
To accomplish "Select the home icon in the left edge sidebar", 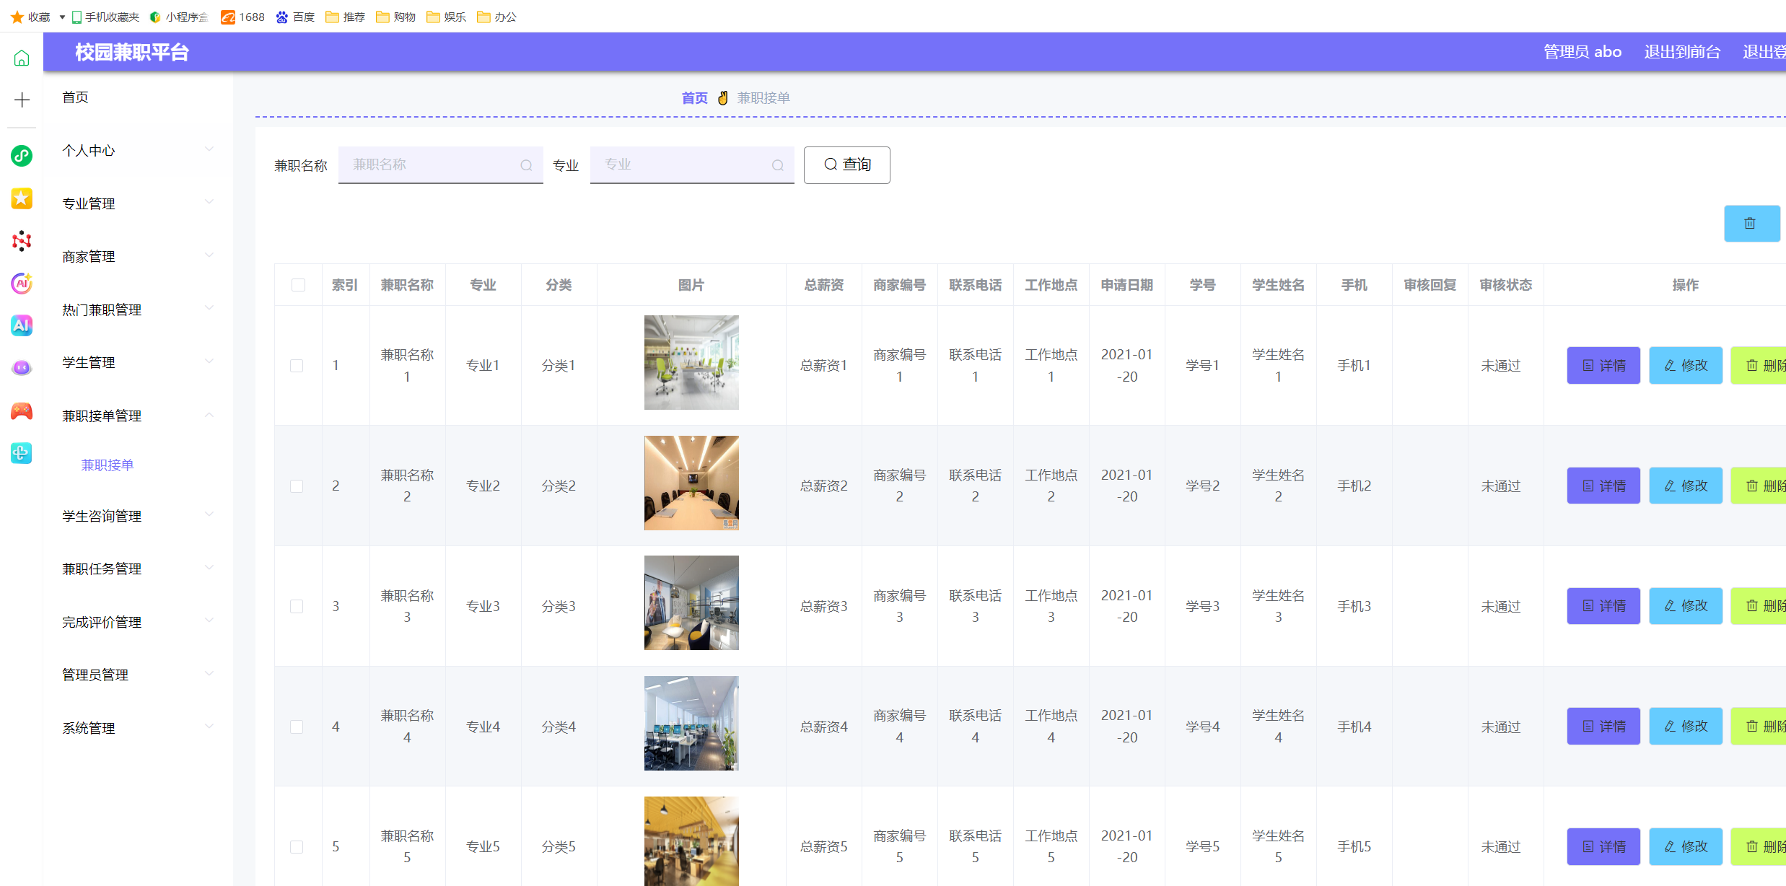I will (21, 58).
